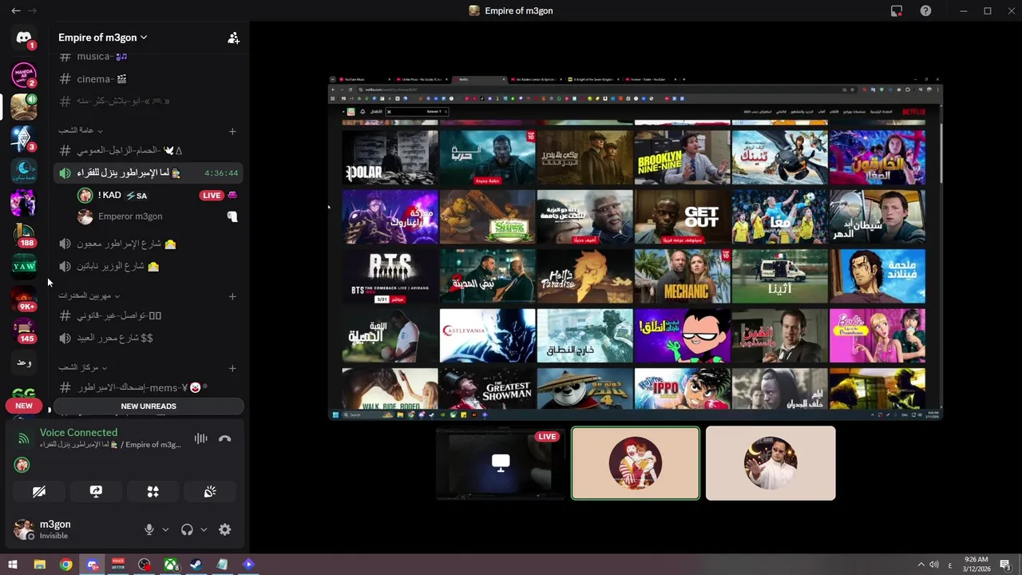The height and width of the screenshot is (575, 1022).
Task: Create a channel in عامة الشعب
Action: click(x=232, y=131)
